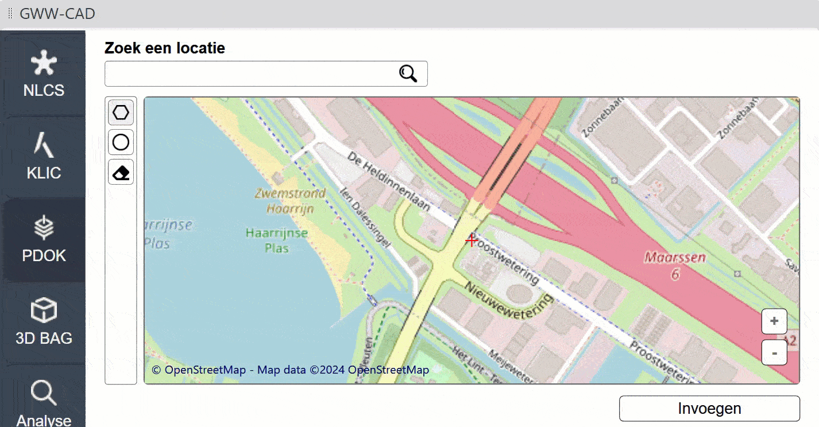Viewport: 819px width, 427px height.
Task: Select the circle draw tool
Action: (121, 142)
